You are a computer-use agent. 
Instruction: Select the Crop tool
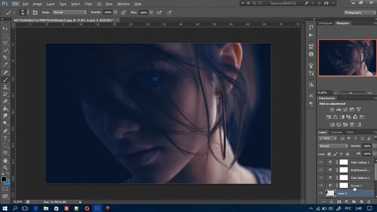5,58
